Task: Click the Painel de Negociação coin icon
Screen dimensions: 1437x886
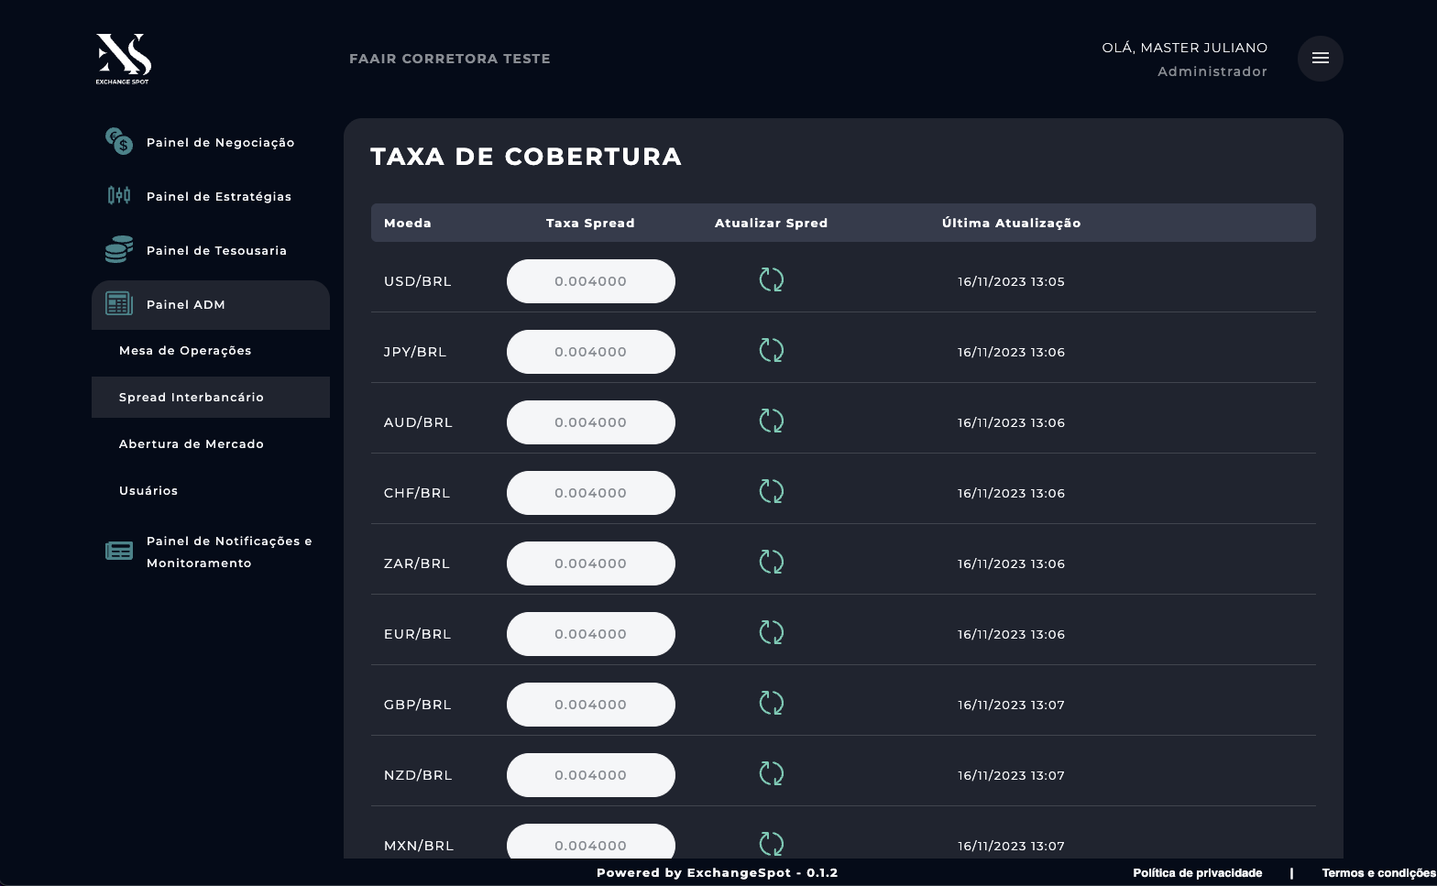Action: [119, 141]
